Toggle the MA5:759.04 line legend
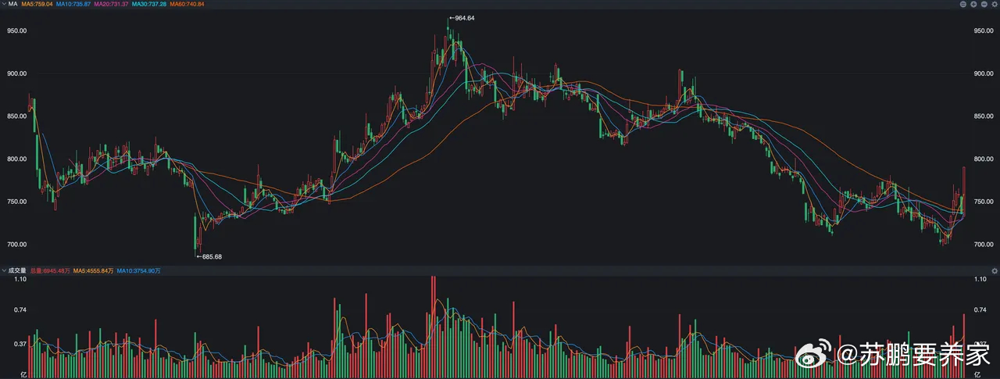Image resolution: width=1000 pixels, height=379 pixels. 37,4
